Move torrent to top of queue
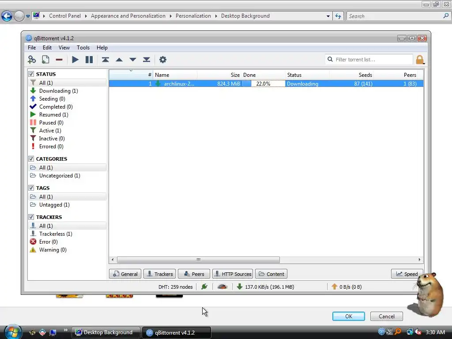This screenshot has width=452, height=339. tap(105, 60)
